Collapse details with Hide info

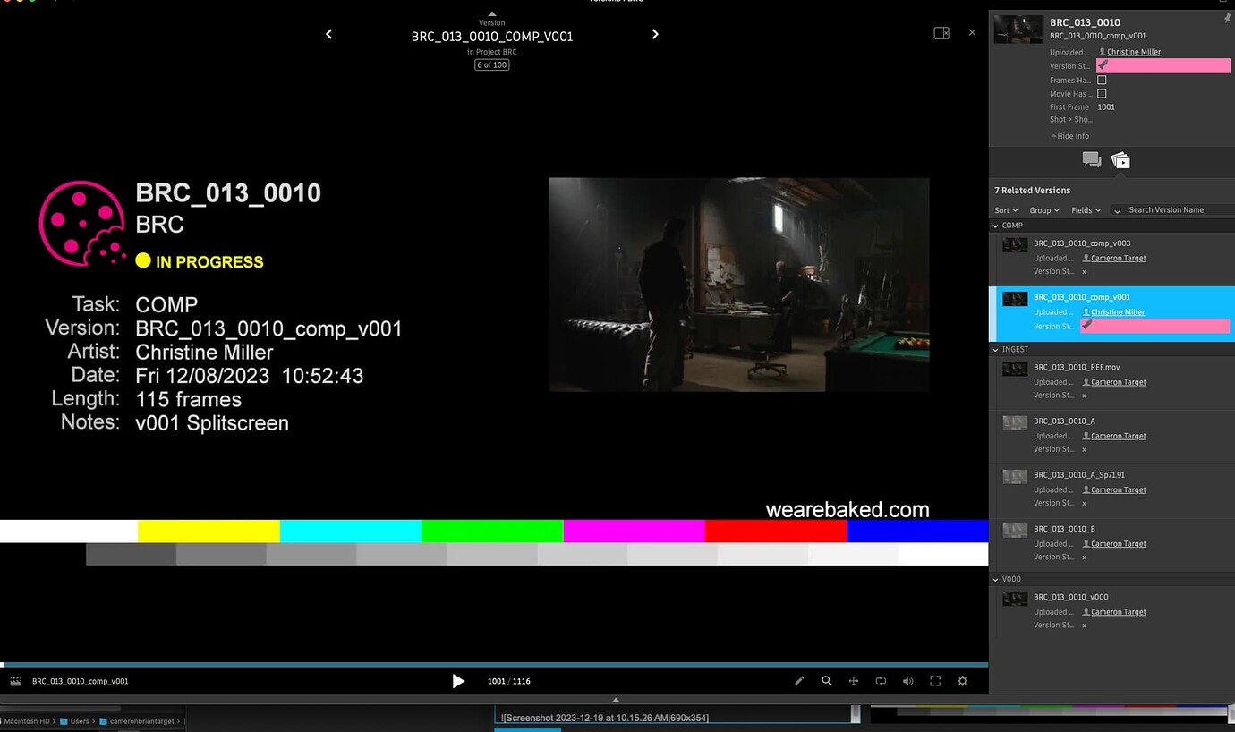tap(1070, 136)
